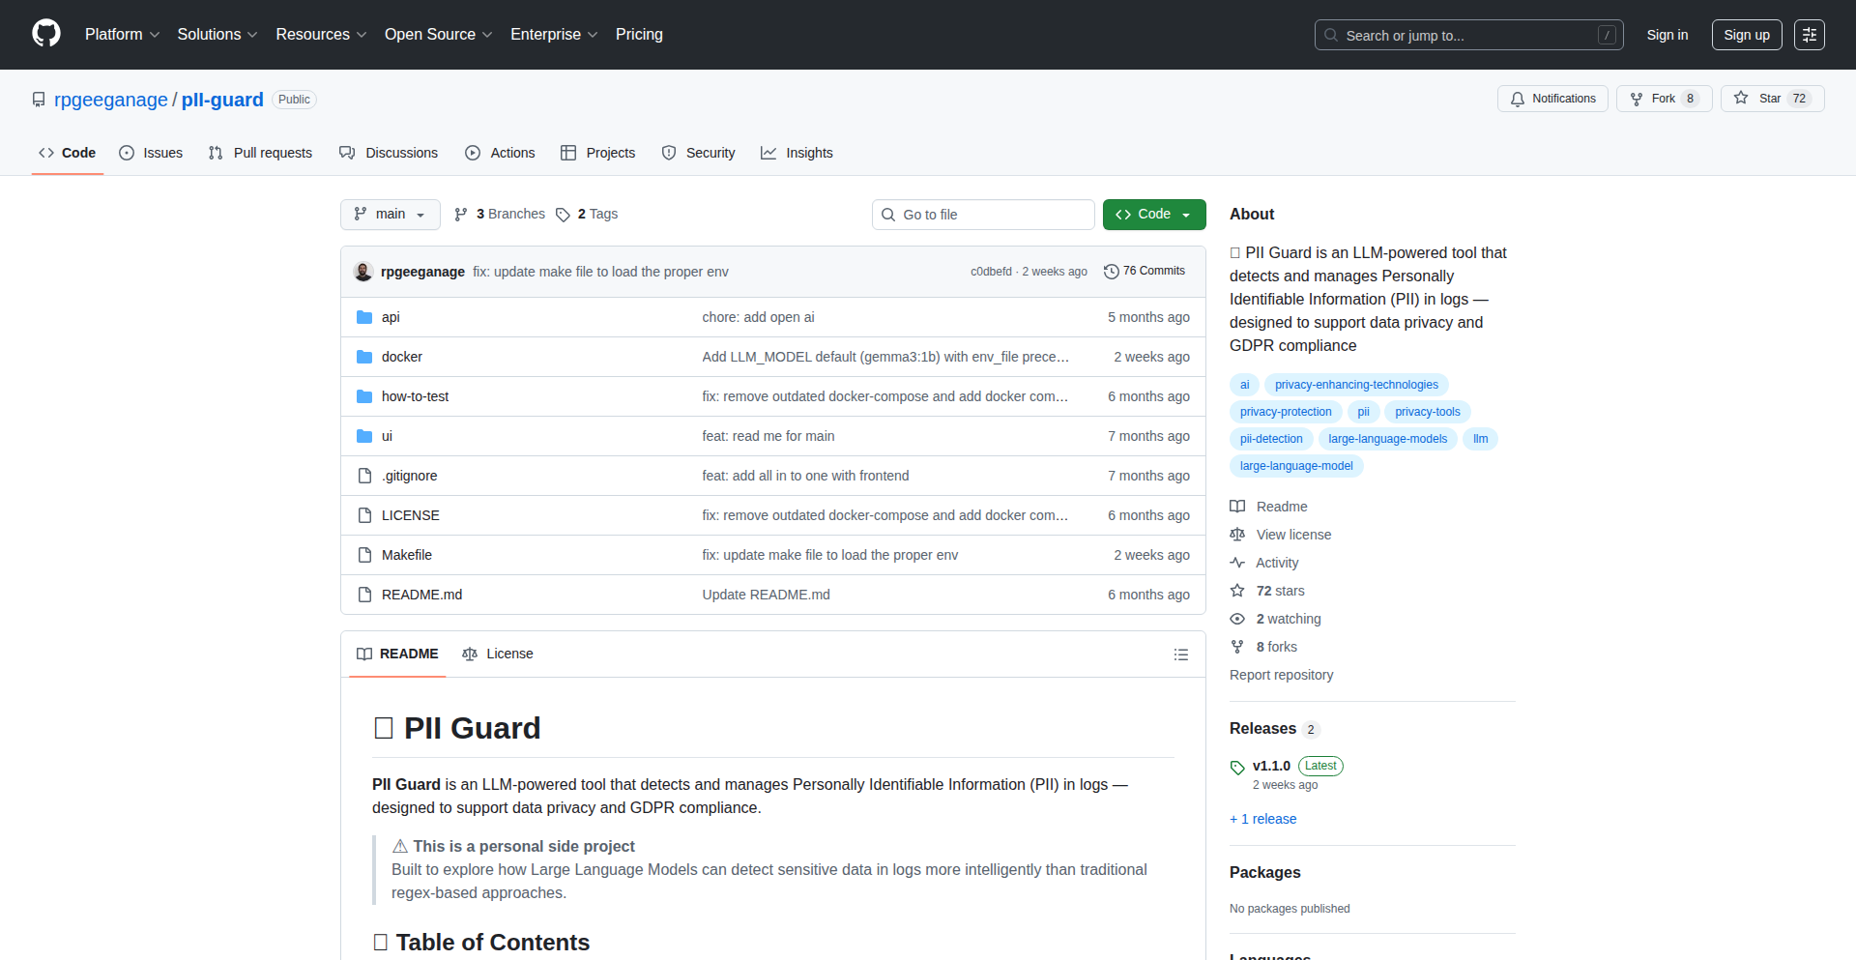This screenshot has height=960, width=1856.
Task: Expand the Open Source menu
Action: click(438, 35)
